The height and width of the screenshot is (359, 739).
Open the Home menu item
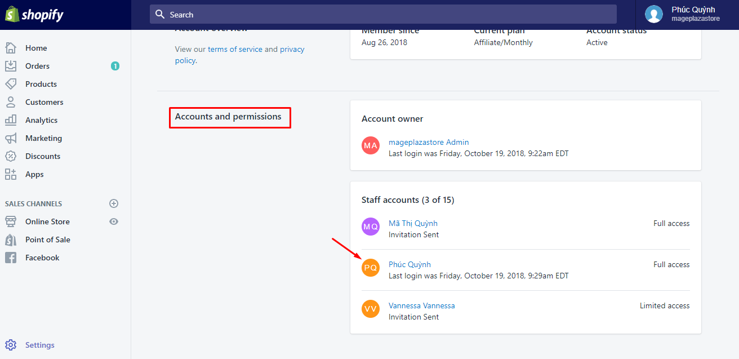tap(36, 48)
